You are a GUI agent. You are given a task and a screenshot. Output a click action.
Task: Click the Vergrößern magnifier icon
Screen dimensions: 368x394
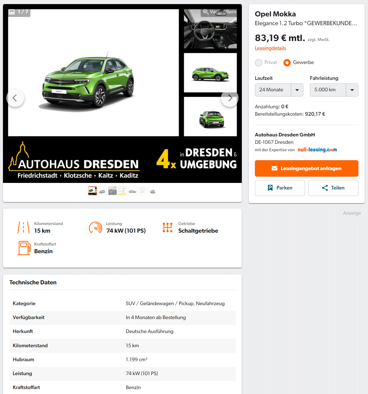206,12
